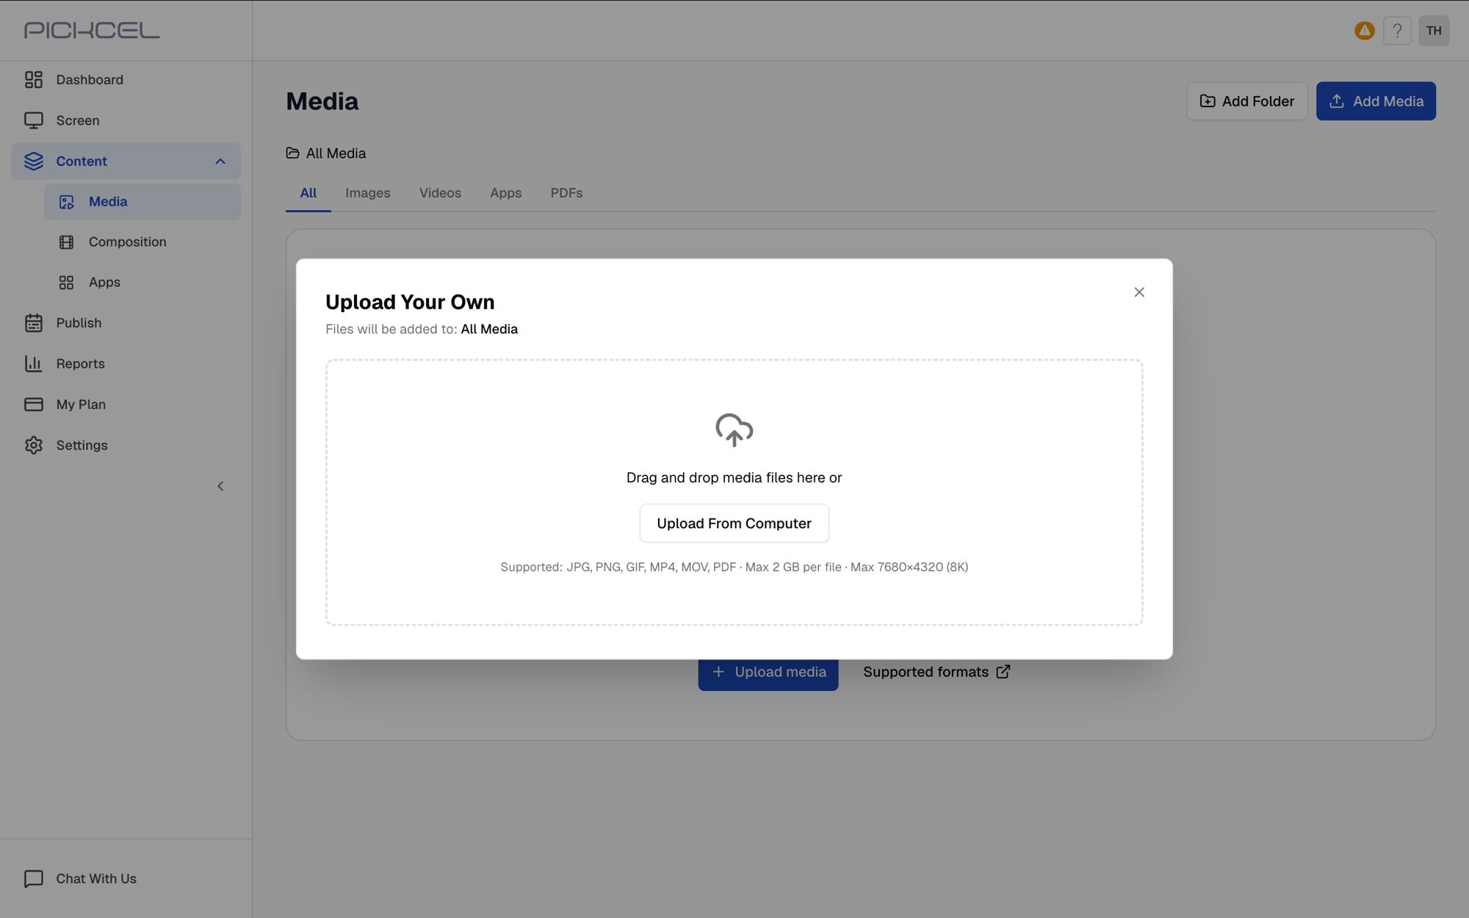Open Publish in the sidebar
1469x918 pixels.
click(126, 323)
